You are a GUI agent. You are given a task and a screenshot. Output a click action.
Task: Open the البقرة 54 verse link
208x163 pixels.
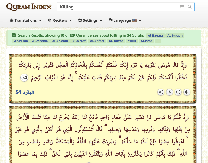25,92
